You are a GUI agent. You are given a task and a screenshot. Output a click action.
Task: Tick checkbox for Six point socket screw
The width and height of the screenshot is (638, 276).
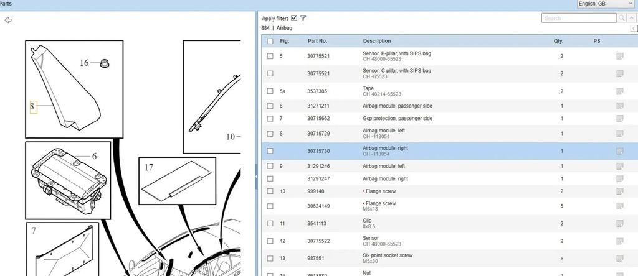pos(270,259)
